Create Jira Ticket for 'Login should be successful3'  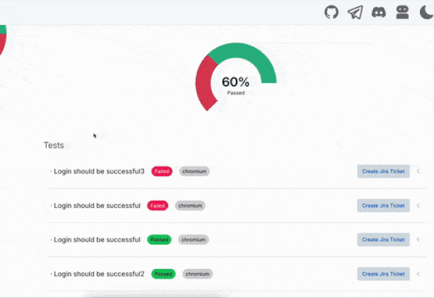tap(383, 171)
